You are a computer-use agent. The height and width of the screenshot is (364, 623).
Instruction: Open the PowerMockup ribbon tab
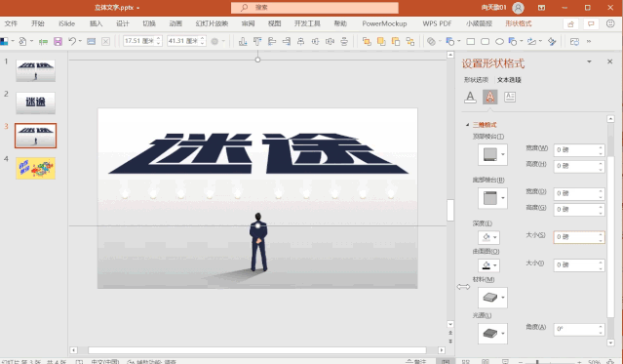(x=384, y=23)
